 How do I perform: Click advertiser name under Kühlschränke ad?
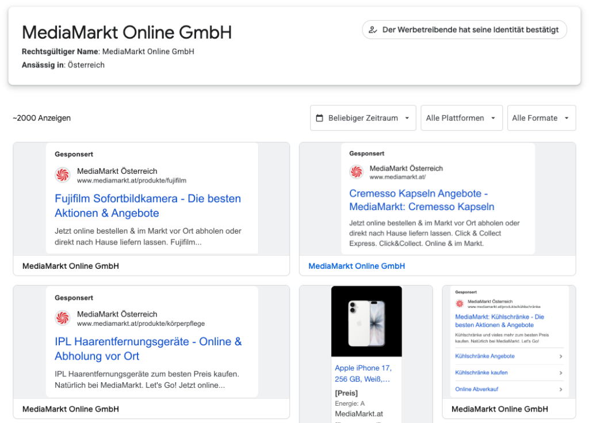point(500,409)
